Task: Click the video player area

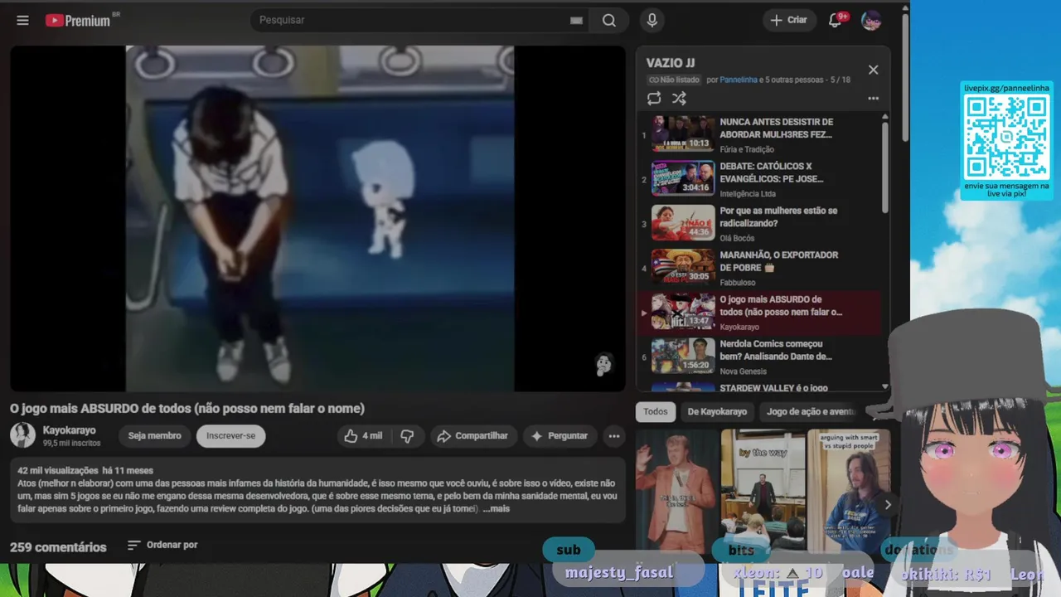Action: (x=318, y=218)
